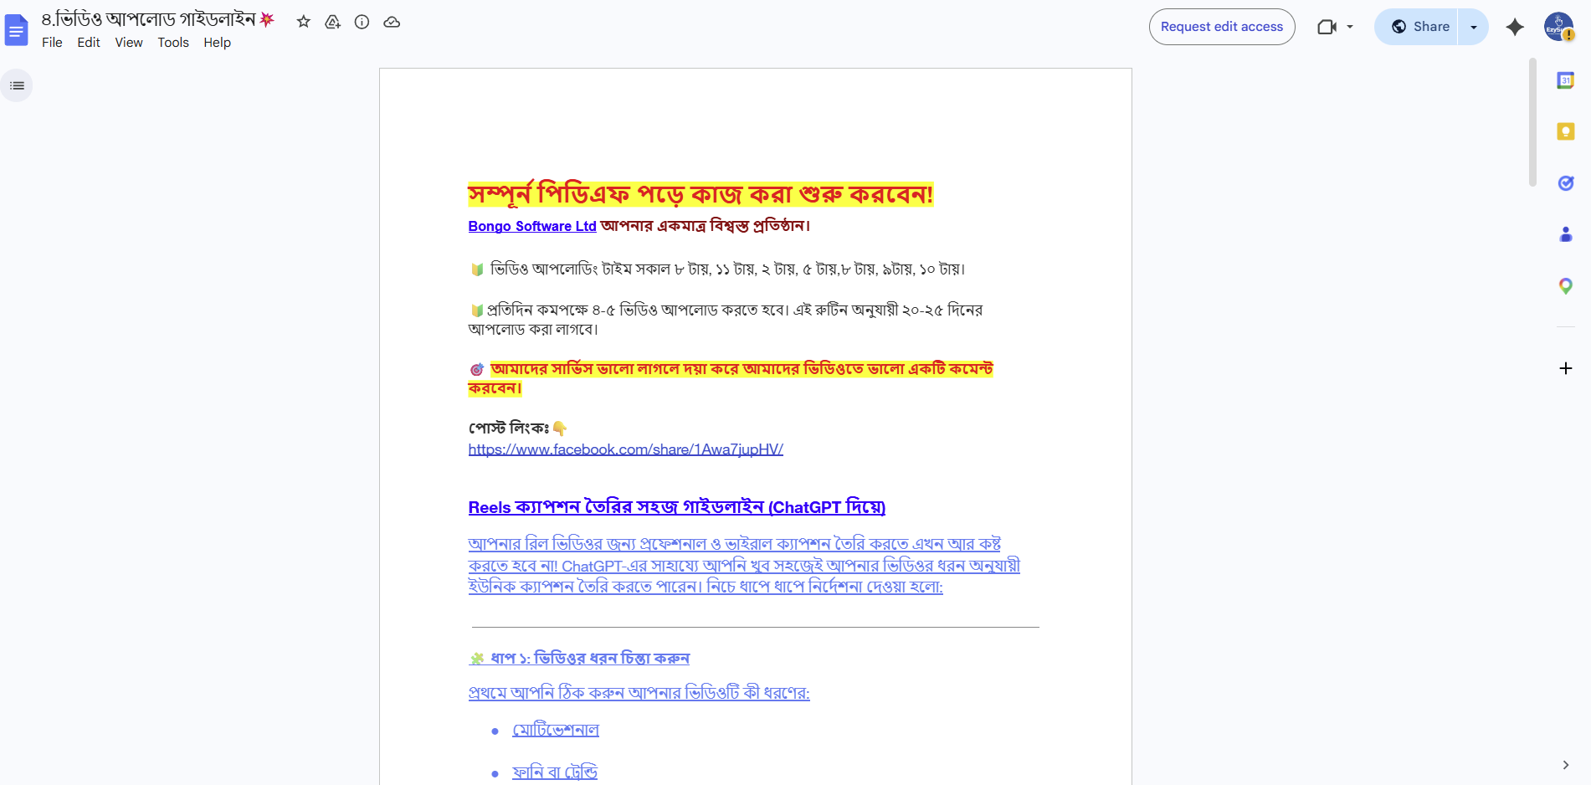The image size is (1591, 785).
Task: Open the Gemini sparkle assistant
Action: 1514,27
